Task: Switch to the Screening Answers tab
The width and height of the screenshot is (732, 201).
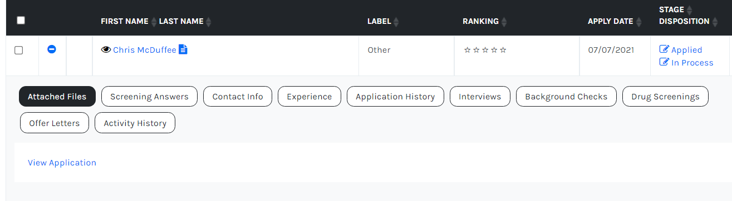Action: 149,97
